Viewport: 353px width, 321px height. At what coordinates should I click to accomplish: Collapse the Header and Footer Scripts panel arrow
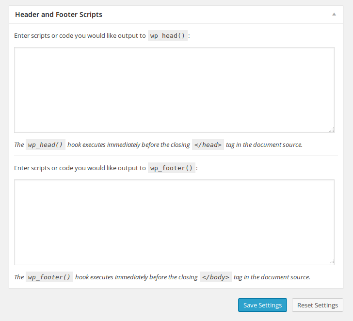tap(334, 15)
